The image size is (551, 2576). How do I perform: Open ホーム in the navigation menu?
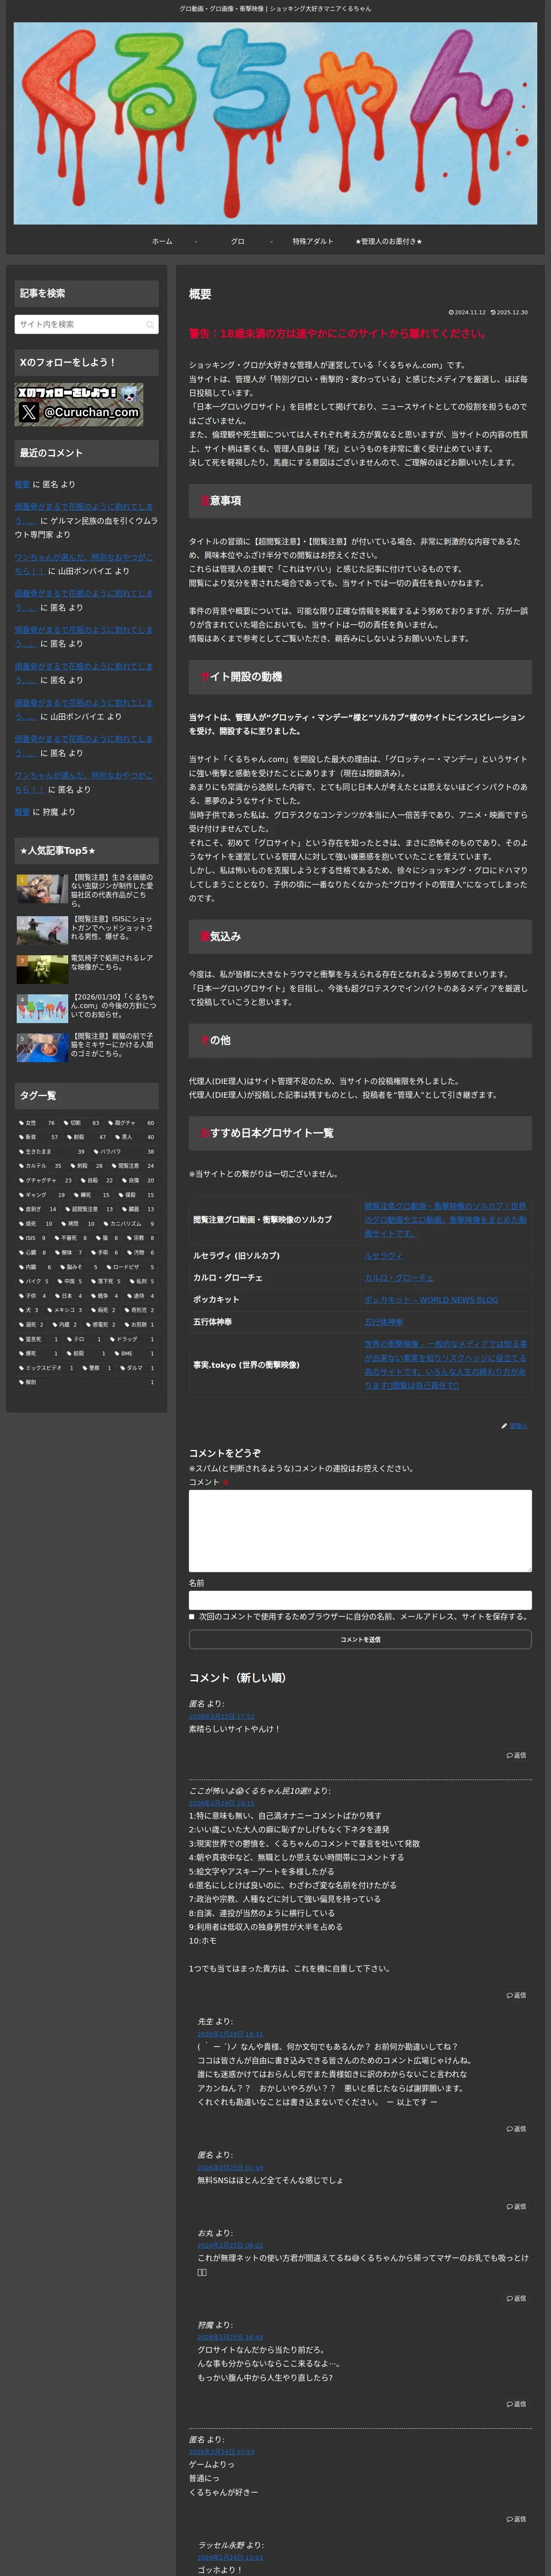click(x=162, y=241)
